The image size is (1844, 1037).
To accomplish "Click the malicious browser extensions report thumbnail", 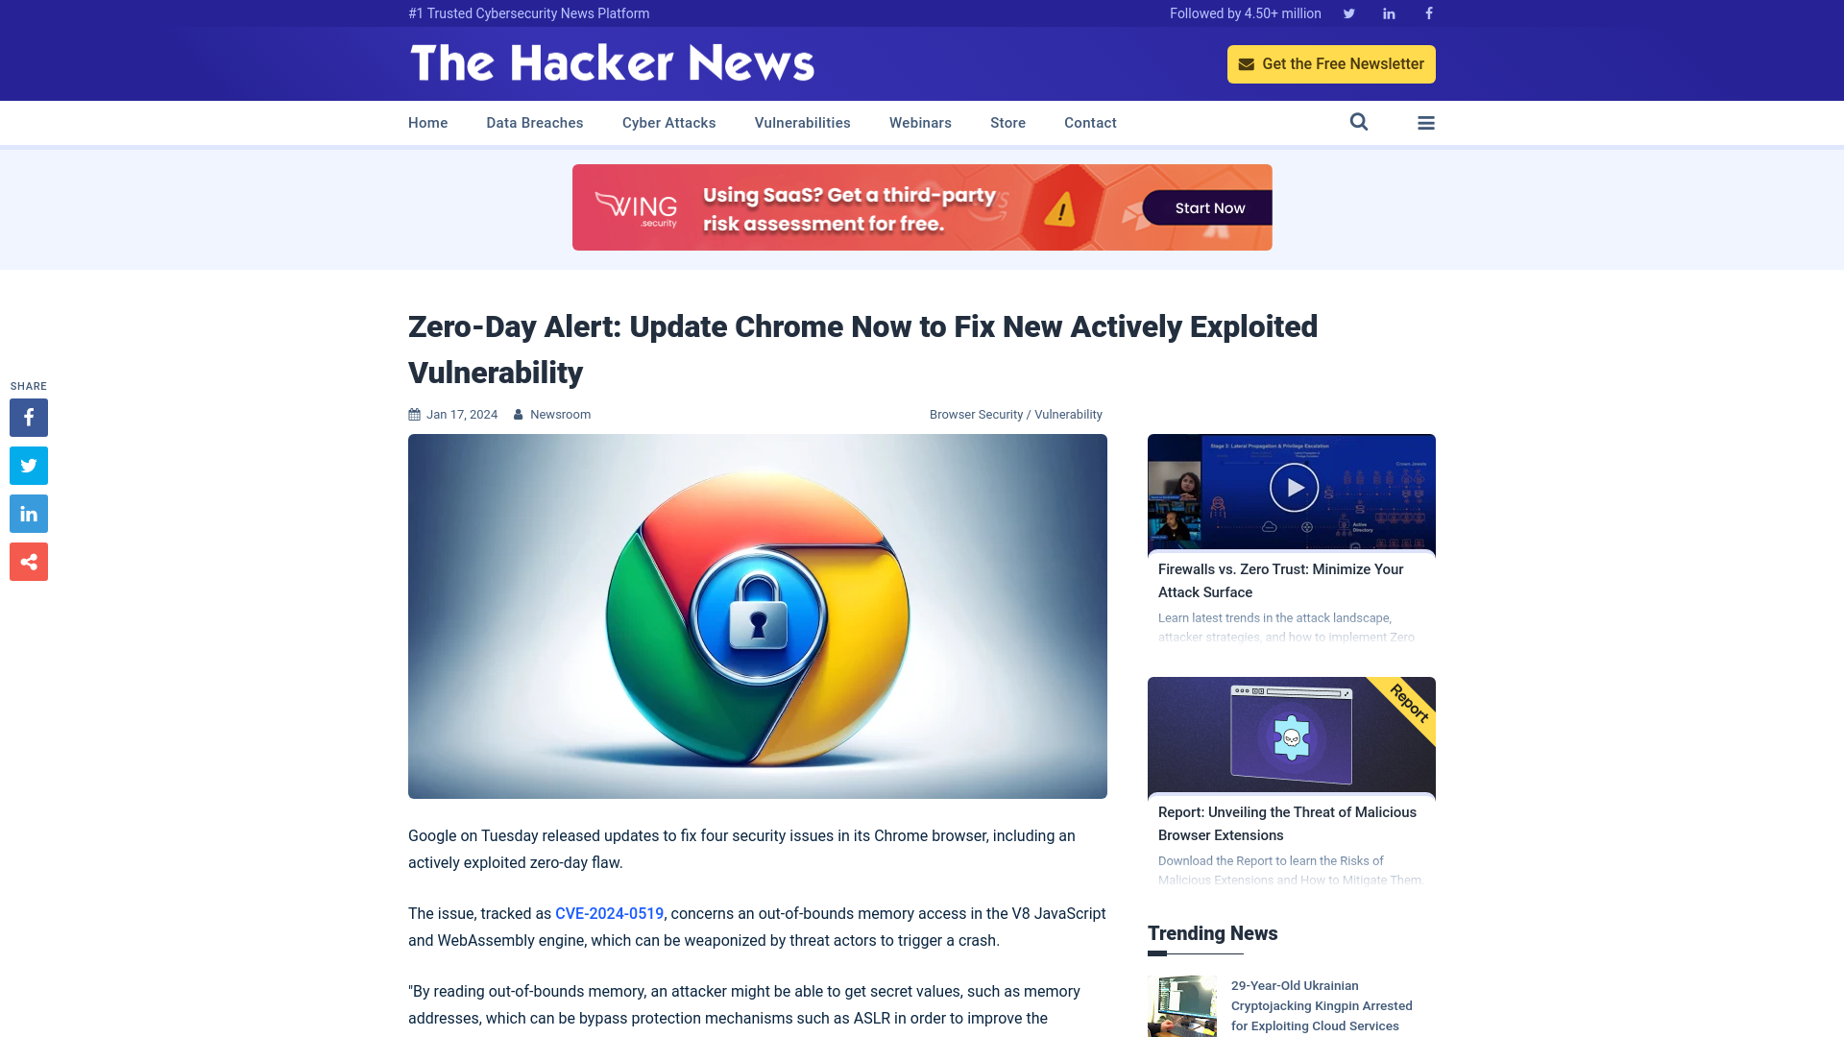I will tap(1292, 735).
